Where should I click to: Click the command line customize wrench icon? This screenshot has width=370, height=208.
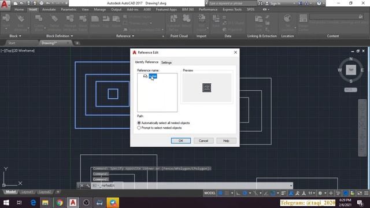[88, 185]
